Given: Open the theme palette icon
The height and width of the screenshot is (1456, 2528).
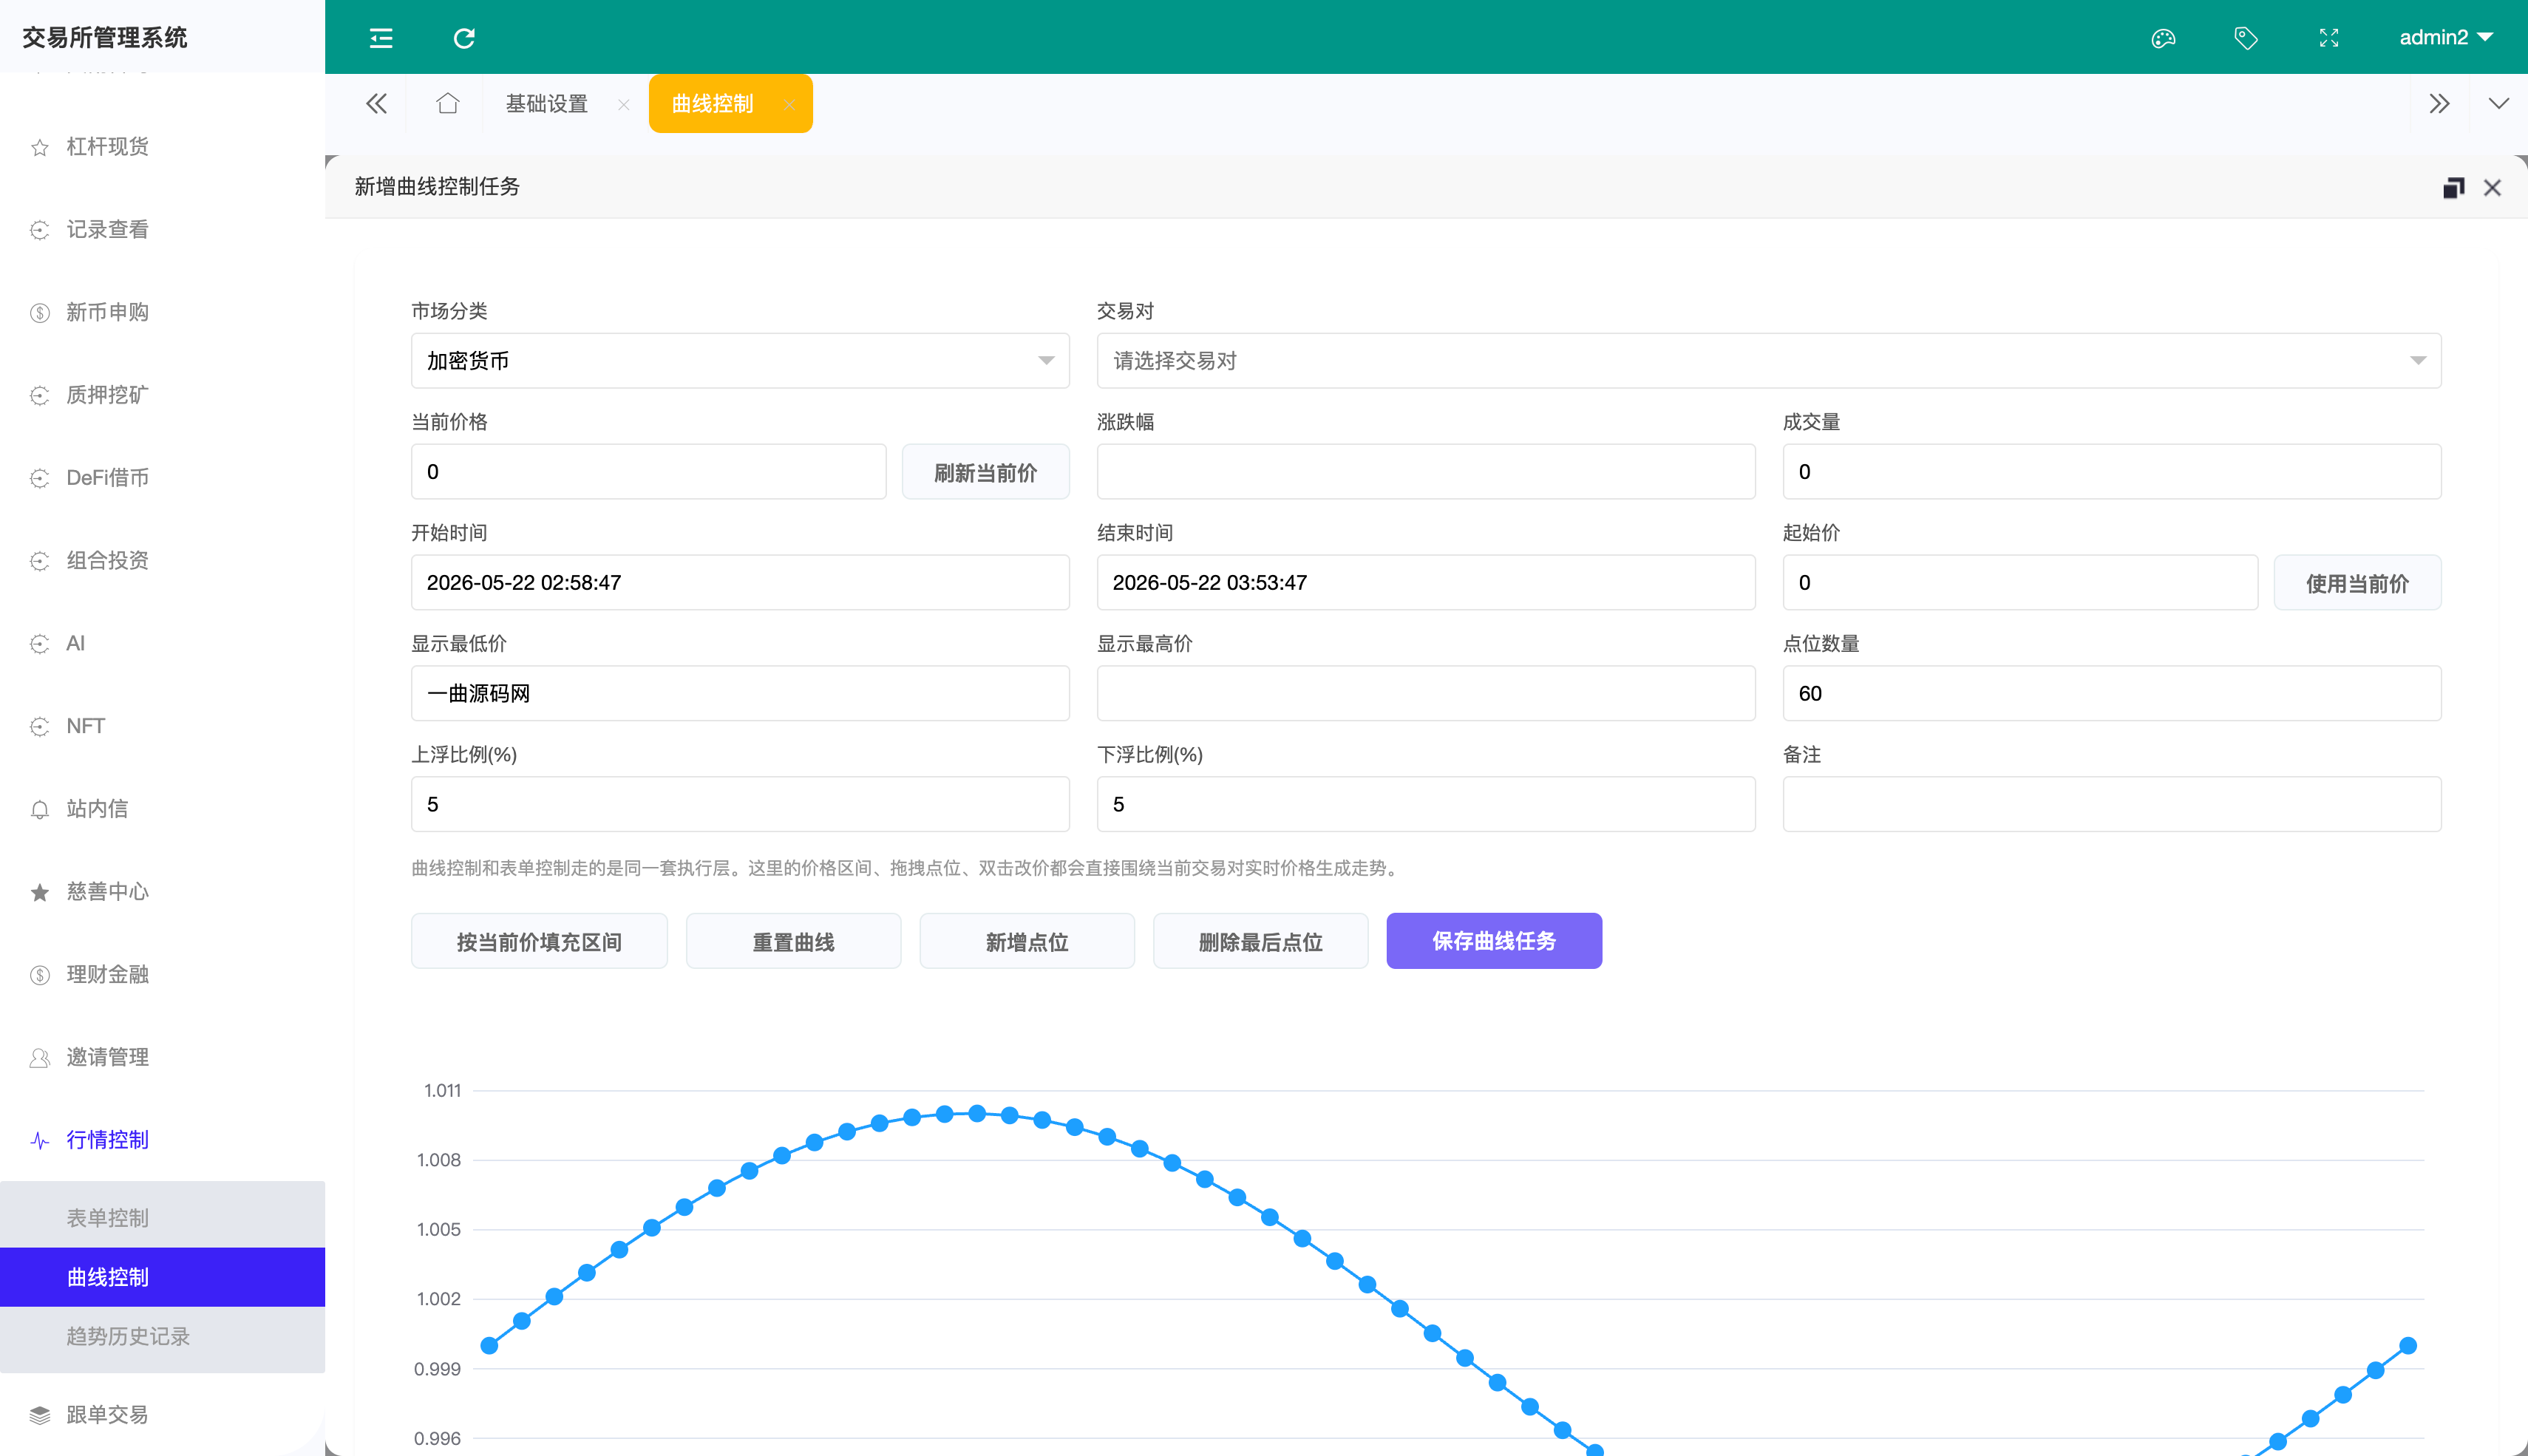Looking at the screenshot, I should [2163, 38].
